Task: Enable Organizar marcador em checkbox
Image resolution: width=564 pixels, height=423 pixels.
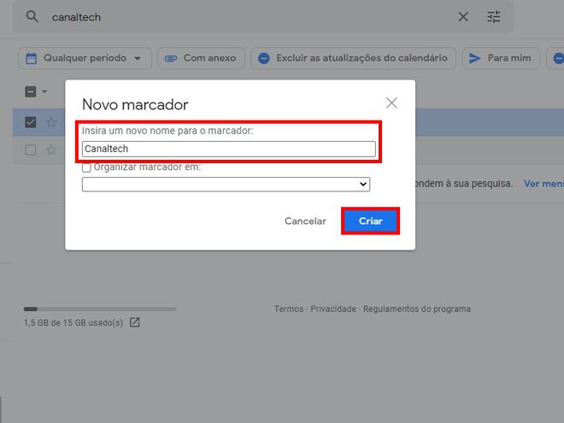Action: pyautogui.click(x=86, y=167)
